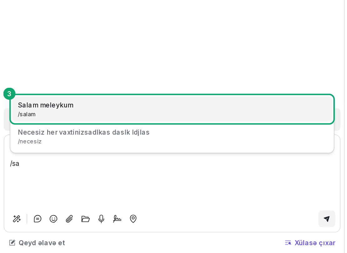Pick the /salam shortcut text
Image resolution: width=347 pixels, height=253 pixels.
click(x=27, y=114)
